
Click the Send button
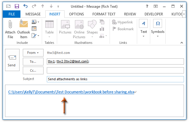point(12,60)
